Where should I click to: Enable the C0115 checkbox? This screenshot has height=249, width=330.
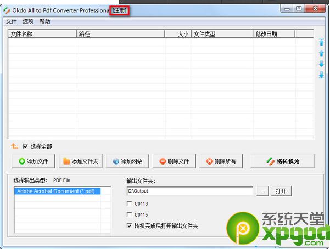pyautogui.click(x=129, y=215)
